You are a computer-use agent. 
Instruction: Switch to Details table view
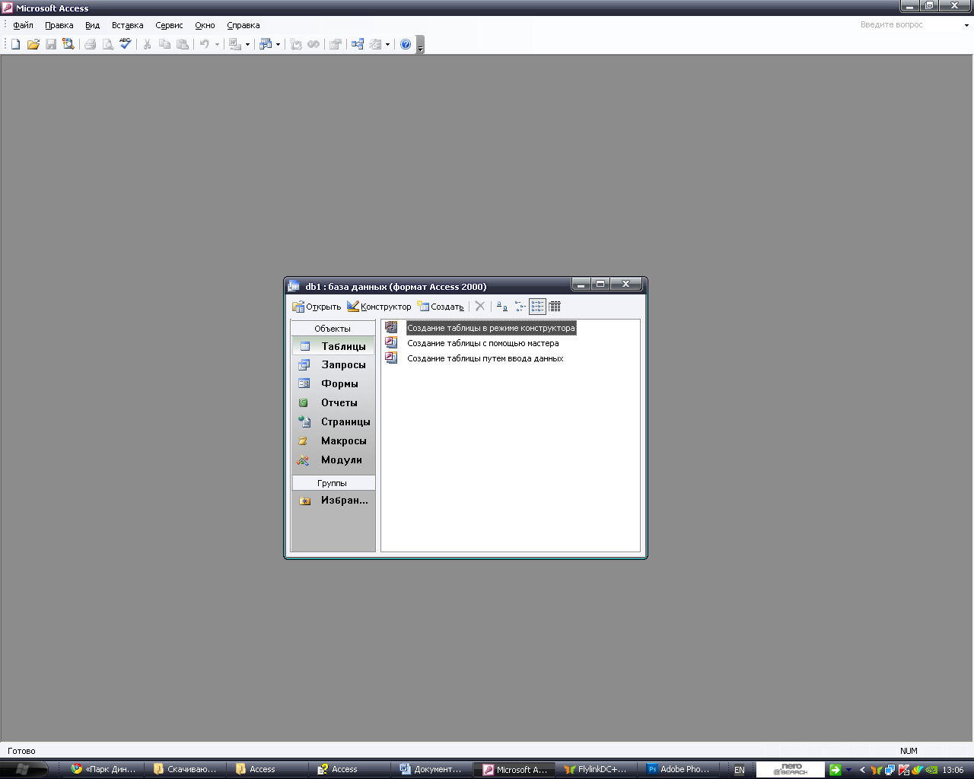point(555,307)
